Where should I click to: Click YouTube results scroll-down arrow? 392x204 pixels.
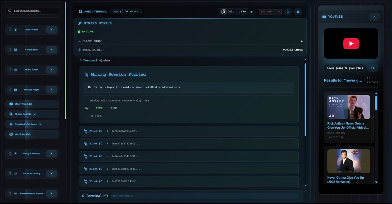[x=376, y=182]
